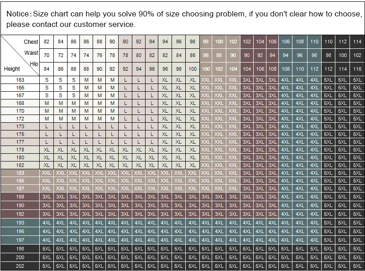Select the Waist 76 cell
The height and width of the screenshot is (271, 365).
(x=99, y=55)
